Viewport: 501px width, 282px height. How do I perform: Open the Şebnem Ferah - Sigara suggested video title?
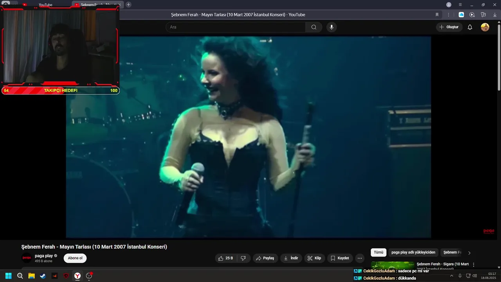[442, 266]
